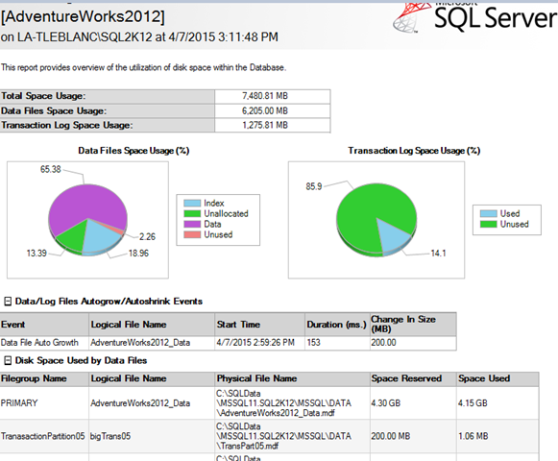The image size is (558, 461).
Task: Click the Data Files Space Usage pie chart
Action: (x=87, y=219)
